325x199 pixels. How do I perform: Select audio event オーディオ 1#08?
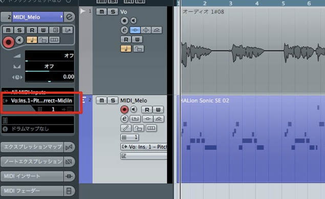click(253, 51)
